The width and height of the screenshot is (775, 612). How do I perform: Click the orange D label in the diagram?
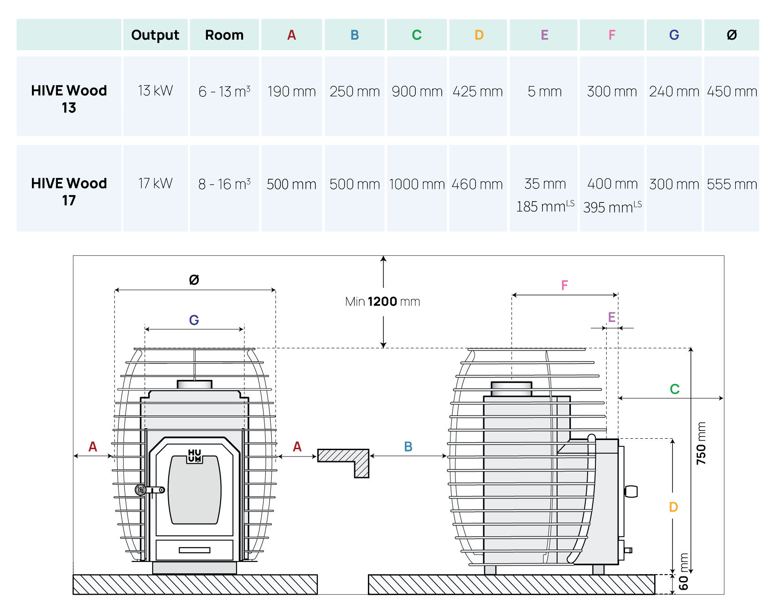673,507
